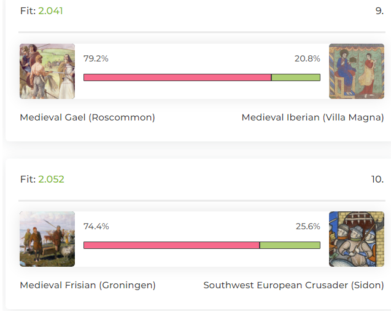
Task: Click the green 25.6% bar segment
Action: [x=290, y=245]
